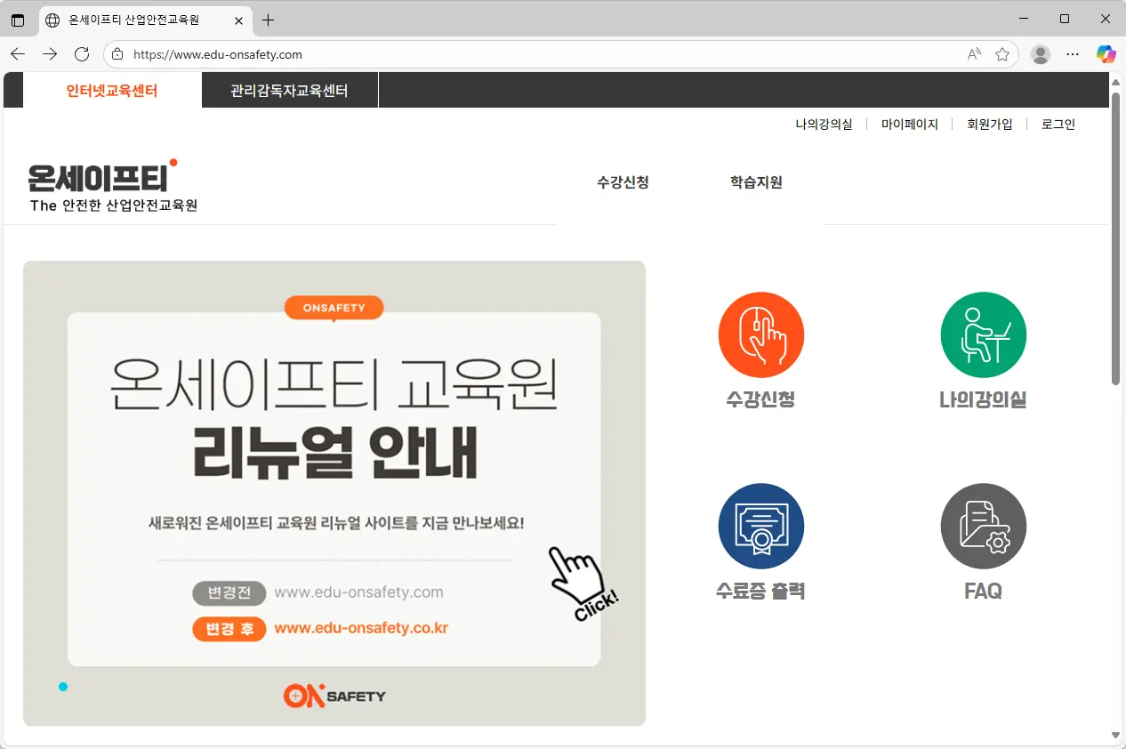The height and width of the screenshot is (749, 1126).
Task: Switch to the 관리감독자교육센터 tab
Action: click(289, 90)
